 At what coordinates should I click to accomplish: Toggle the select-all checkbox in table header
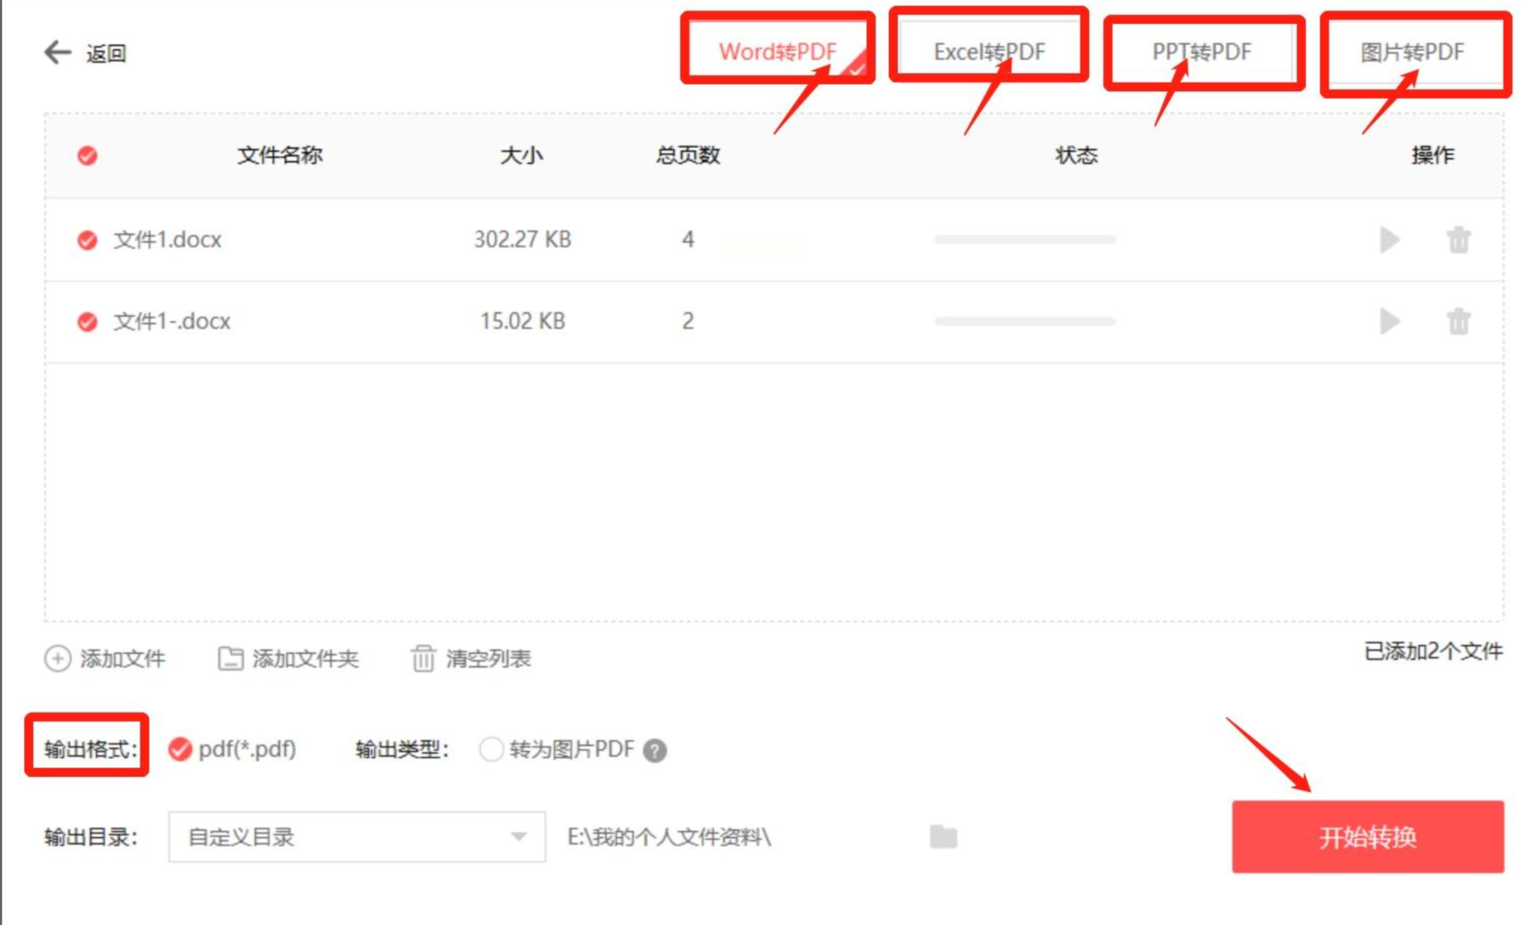click(87, 155)
